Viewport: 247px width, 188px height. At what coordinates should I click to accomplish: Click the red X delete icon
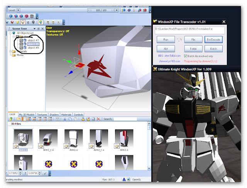point(98,119)
